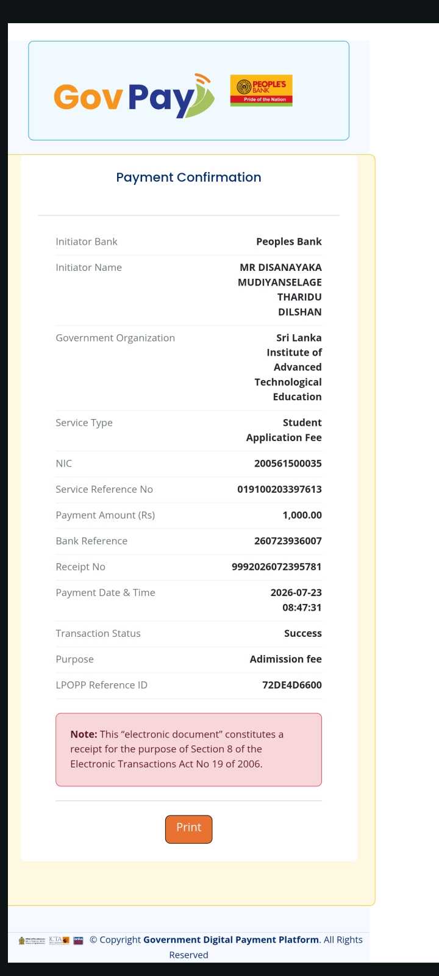Screen dimensions: 439x976
Task: Click the GovPay logo
Action: click(134, 96)
